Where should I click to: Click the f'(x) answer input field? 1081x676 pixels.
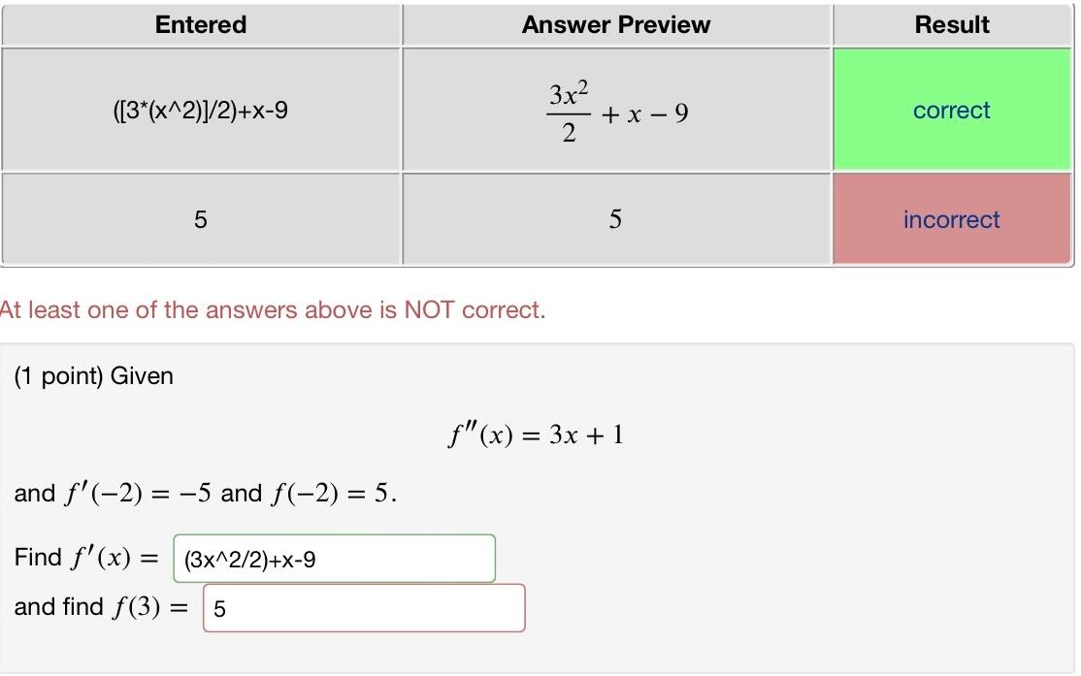coord(333,558)
